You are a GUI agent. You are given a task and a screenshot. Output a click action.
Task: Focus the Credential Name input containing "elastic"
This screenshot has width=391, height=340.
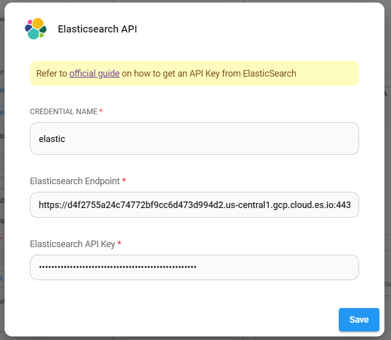pos(194,139)
